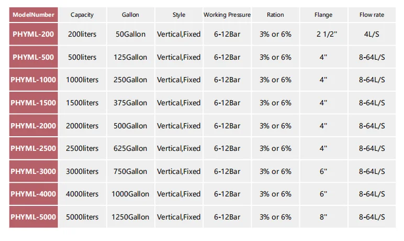404x241 pixels.
Task: Select the 50Gallon cell
Action: [130, 34]
